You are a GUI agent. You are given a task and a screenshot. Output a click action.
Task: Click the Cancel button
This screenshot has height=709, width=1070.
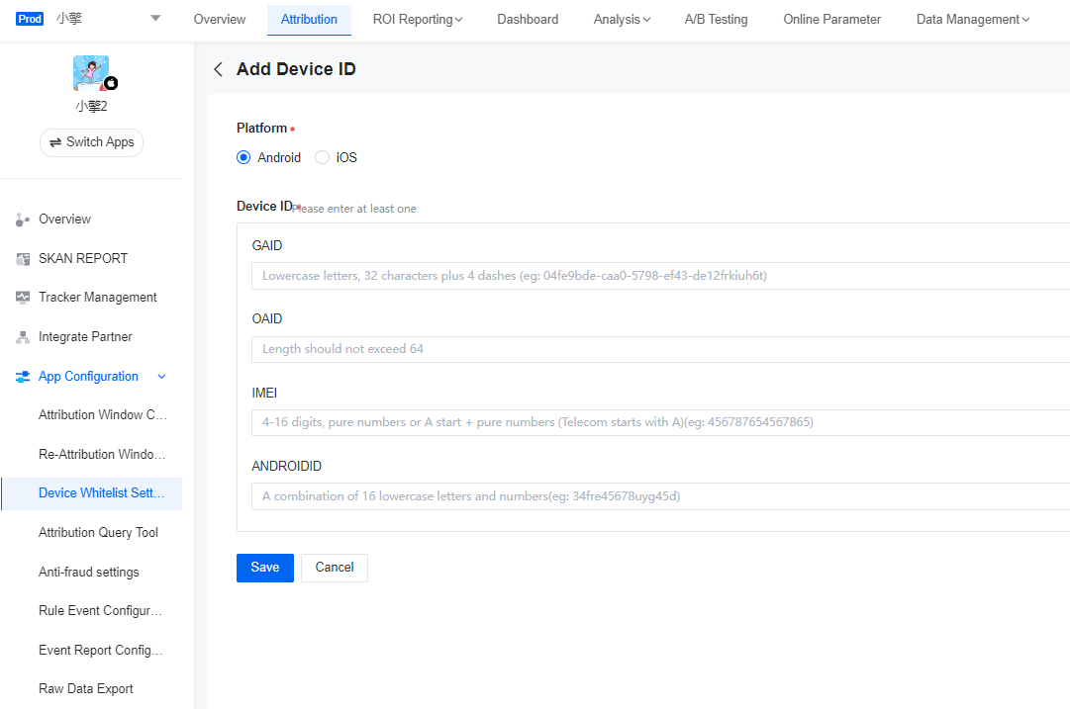tap(334, 568)
